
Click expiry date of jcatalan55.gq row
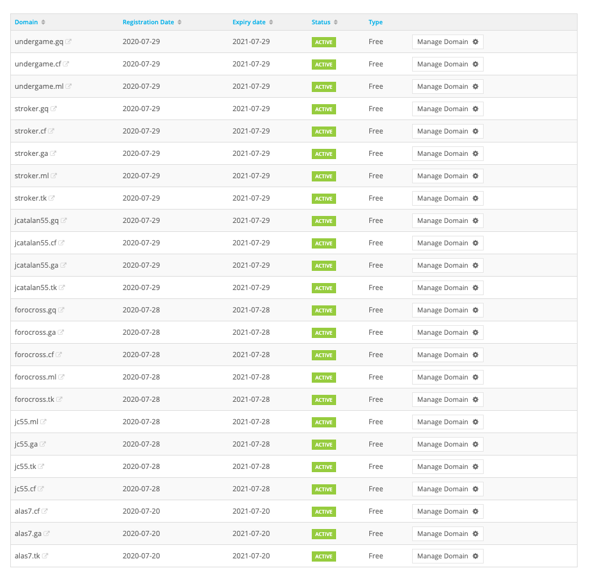(251, 220)
